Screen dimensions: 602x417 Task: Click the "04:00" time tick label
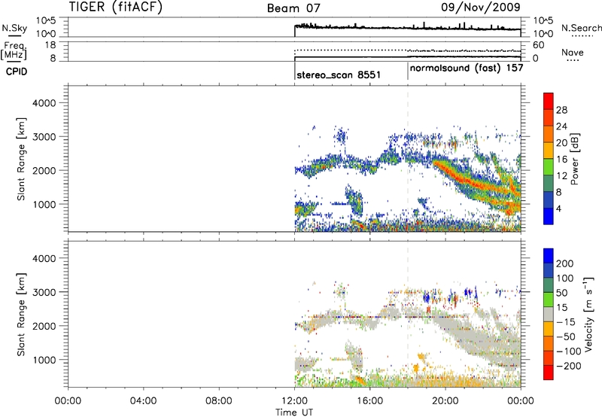pyautogui.click(x=143, y=401)
